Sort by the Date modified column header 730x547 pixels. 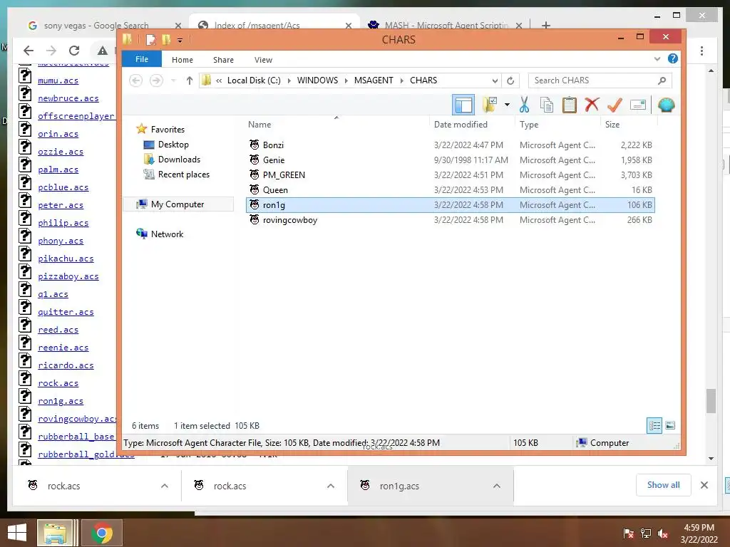click(x=461, y=125)
